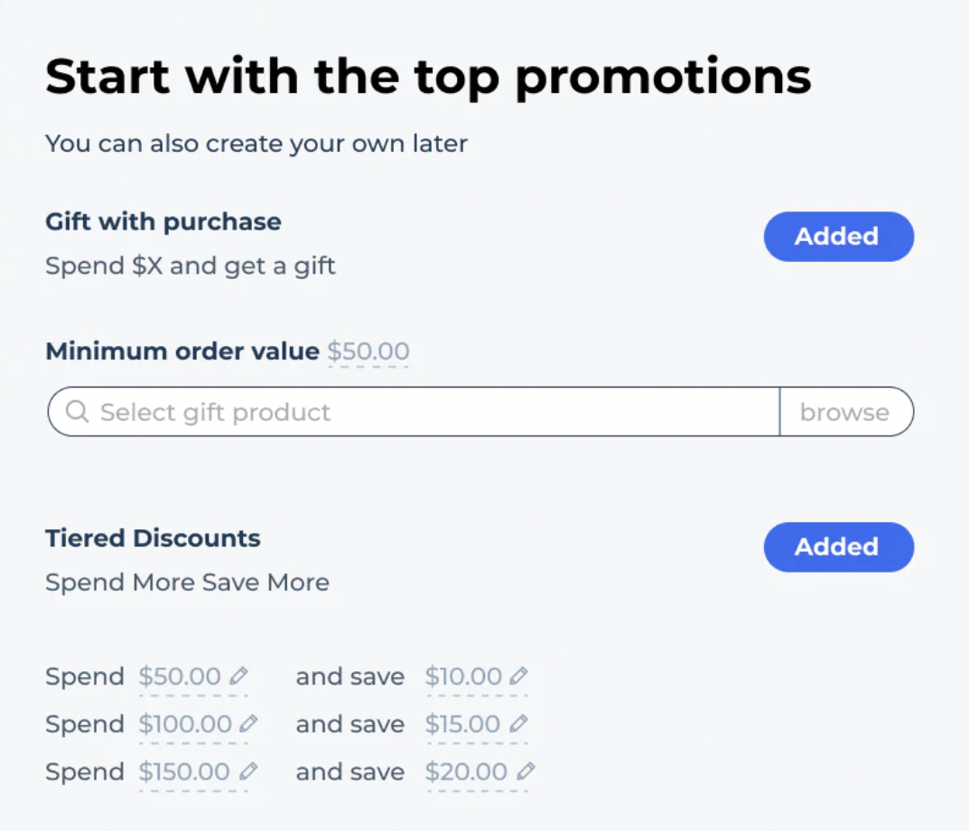Click pencil icon beside $100.00 spend tier
Viewport: 969px width, 831px height.
point(249,724)
